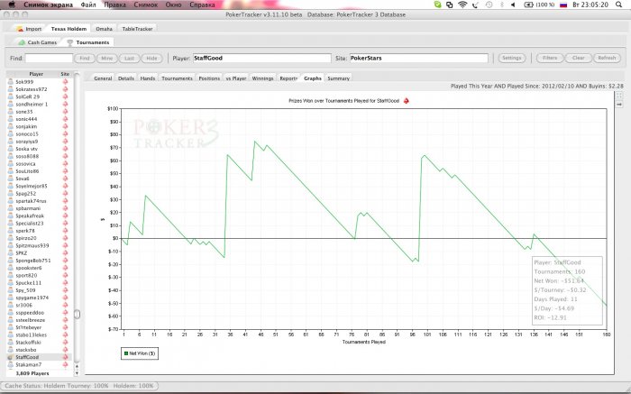Select player sorayiya9 in the list
Viewport: 631px width, 394px height.
click(26, 142)
